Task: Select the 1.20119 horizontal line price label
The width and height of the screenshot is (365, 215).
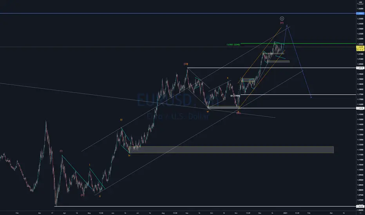Action: (360, 68)
